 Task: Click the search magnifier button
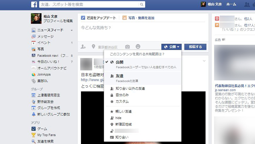[x=142, y=4]
